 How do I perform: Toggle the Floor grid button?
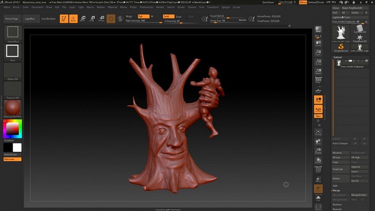[318, 90]
